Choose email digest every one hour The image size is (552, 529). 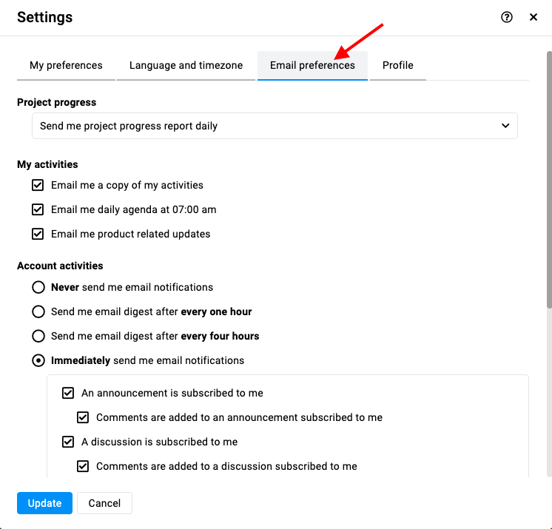coord(38,311)
